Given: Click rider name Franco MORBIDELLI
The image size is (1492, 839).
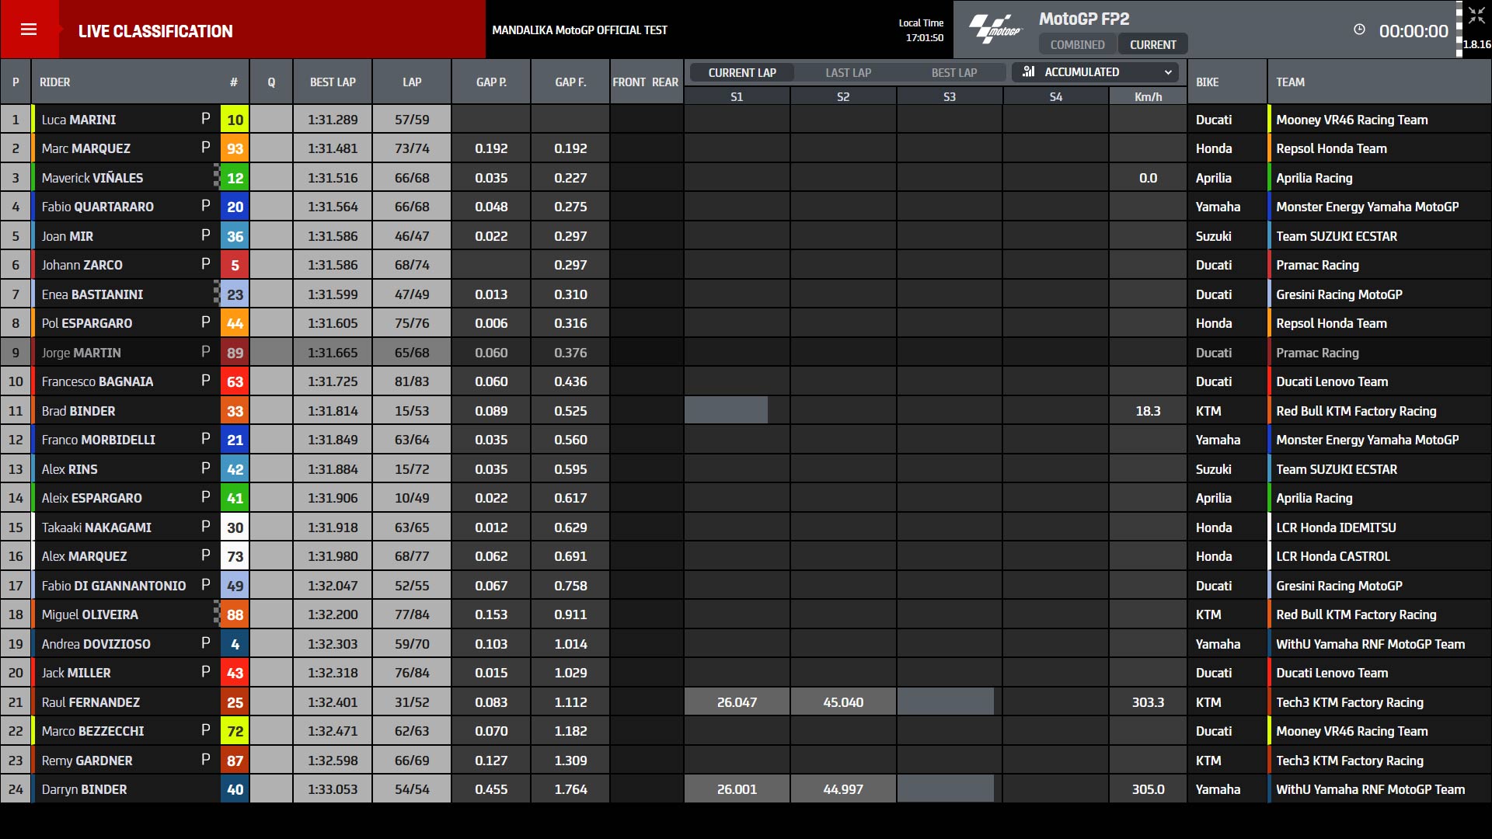Looking at the screenshot, I should tap(98, 440).
